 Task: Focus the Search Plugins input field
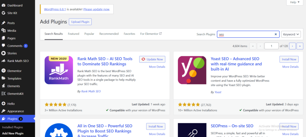(248, 34)
